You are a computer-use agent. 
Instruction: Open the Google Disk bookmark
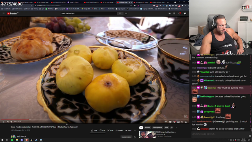pyautogui.click(x=86, y=9)
